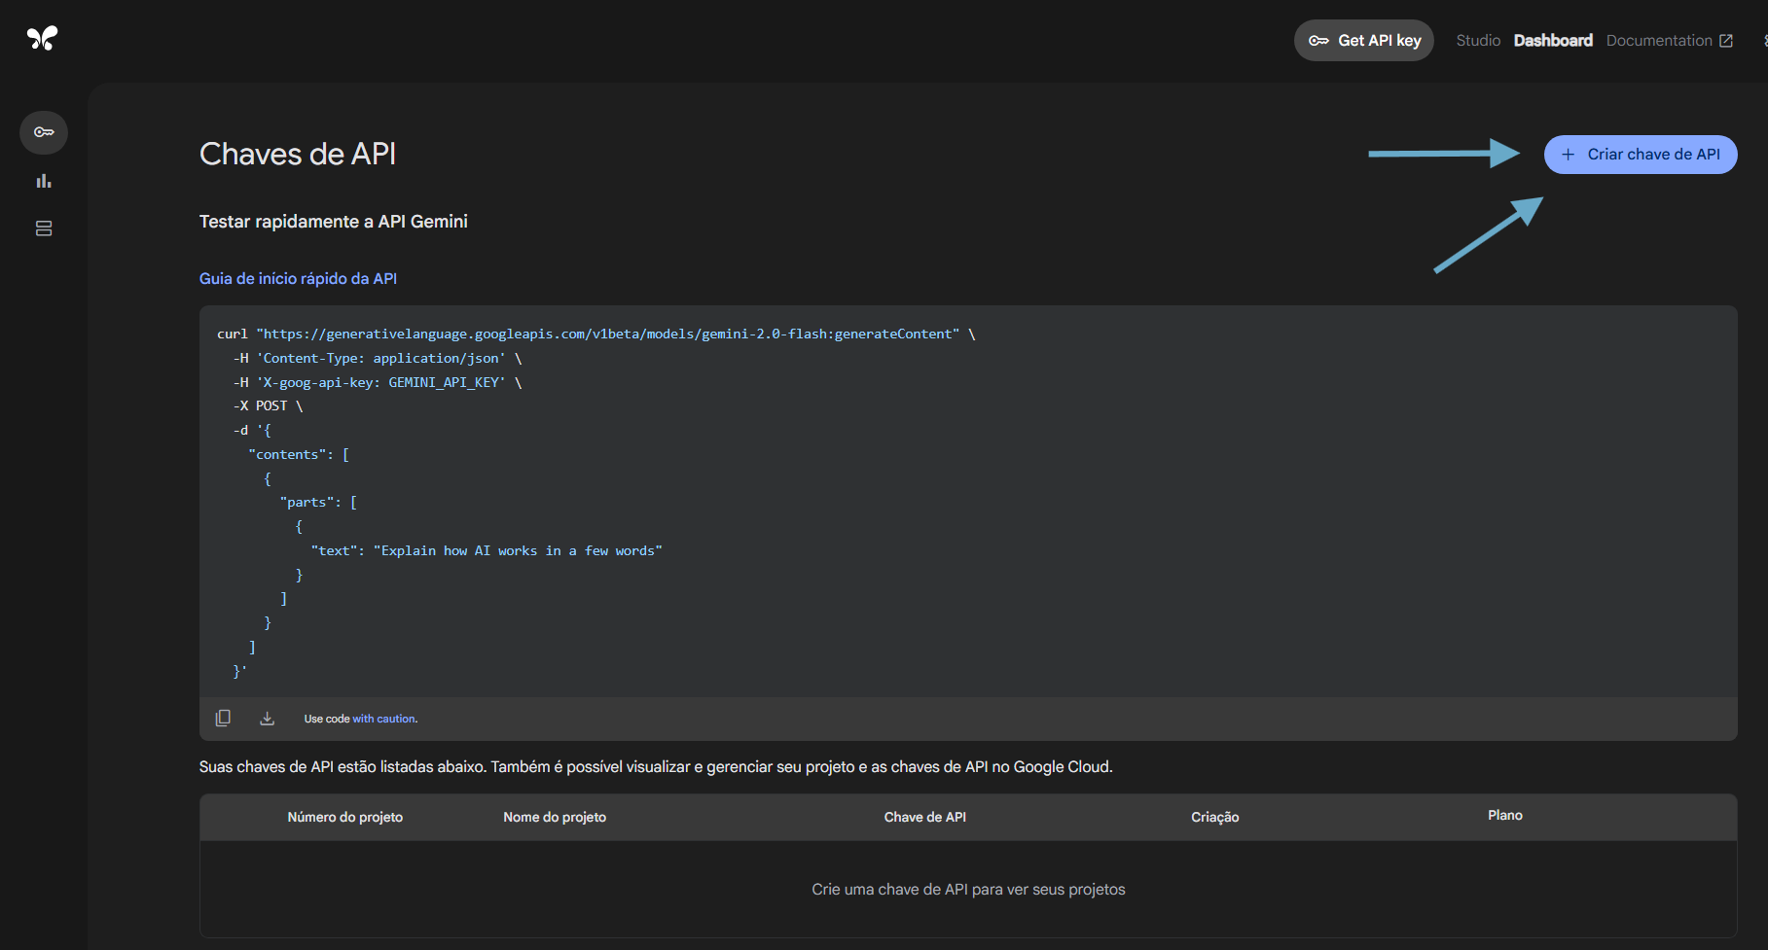The image size is (1768, 950).
Task: Open the API keys sidebar icon
Action: (x=44, y=132)
